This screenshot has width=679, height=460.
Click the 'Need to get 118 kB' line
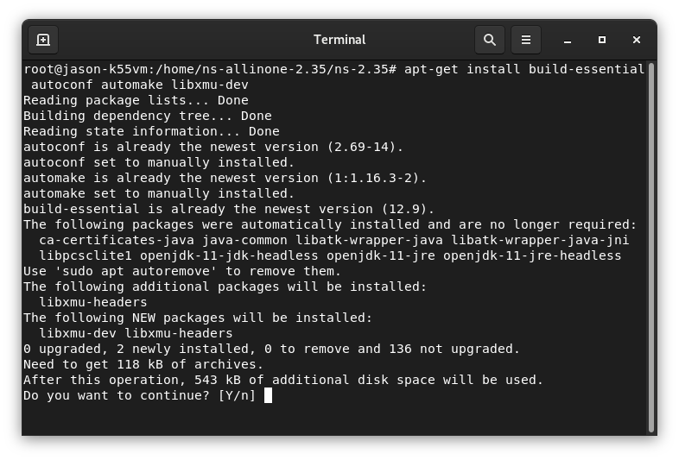coord(143,364)
